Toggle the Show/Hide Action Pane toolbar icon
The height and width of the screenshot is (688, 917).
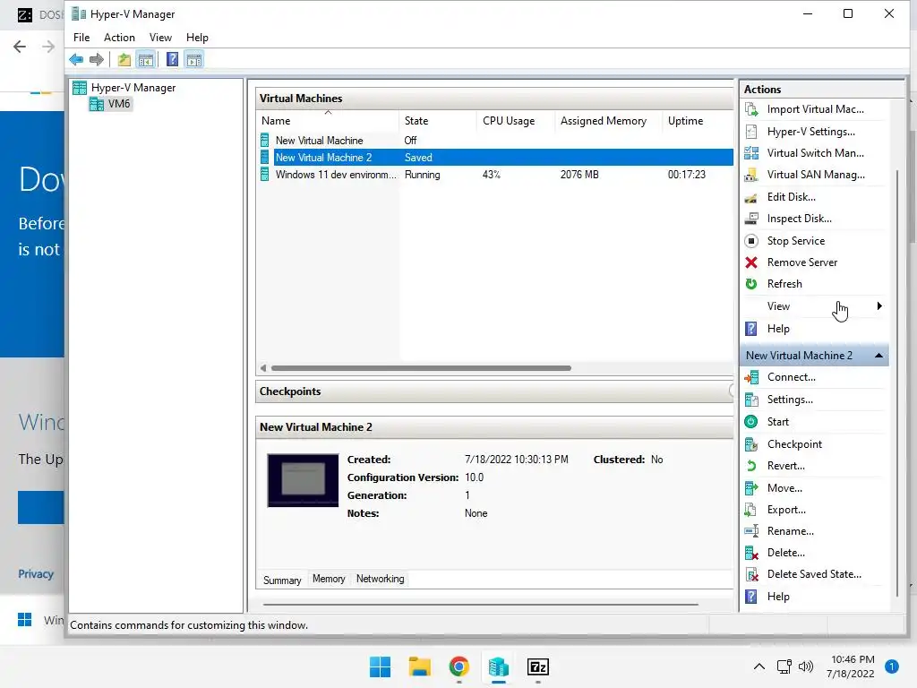pyautogui.click(x=194, y=60)
